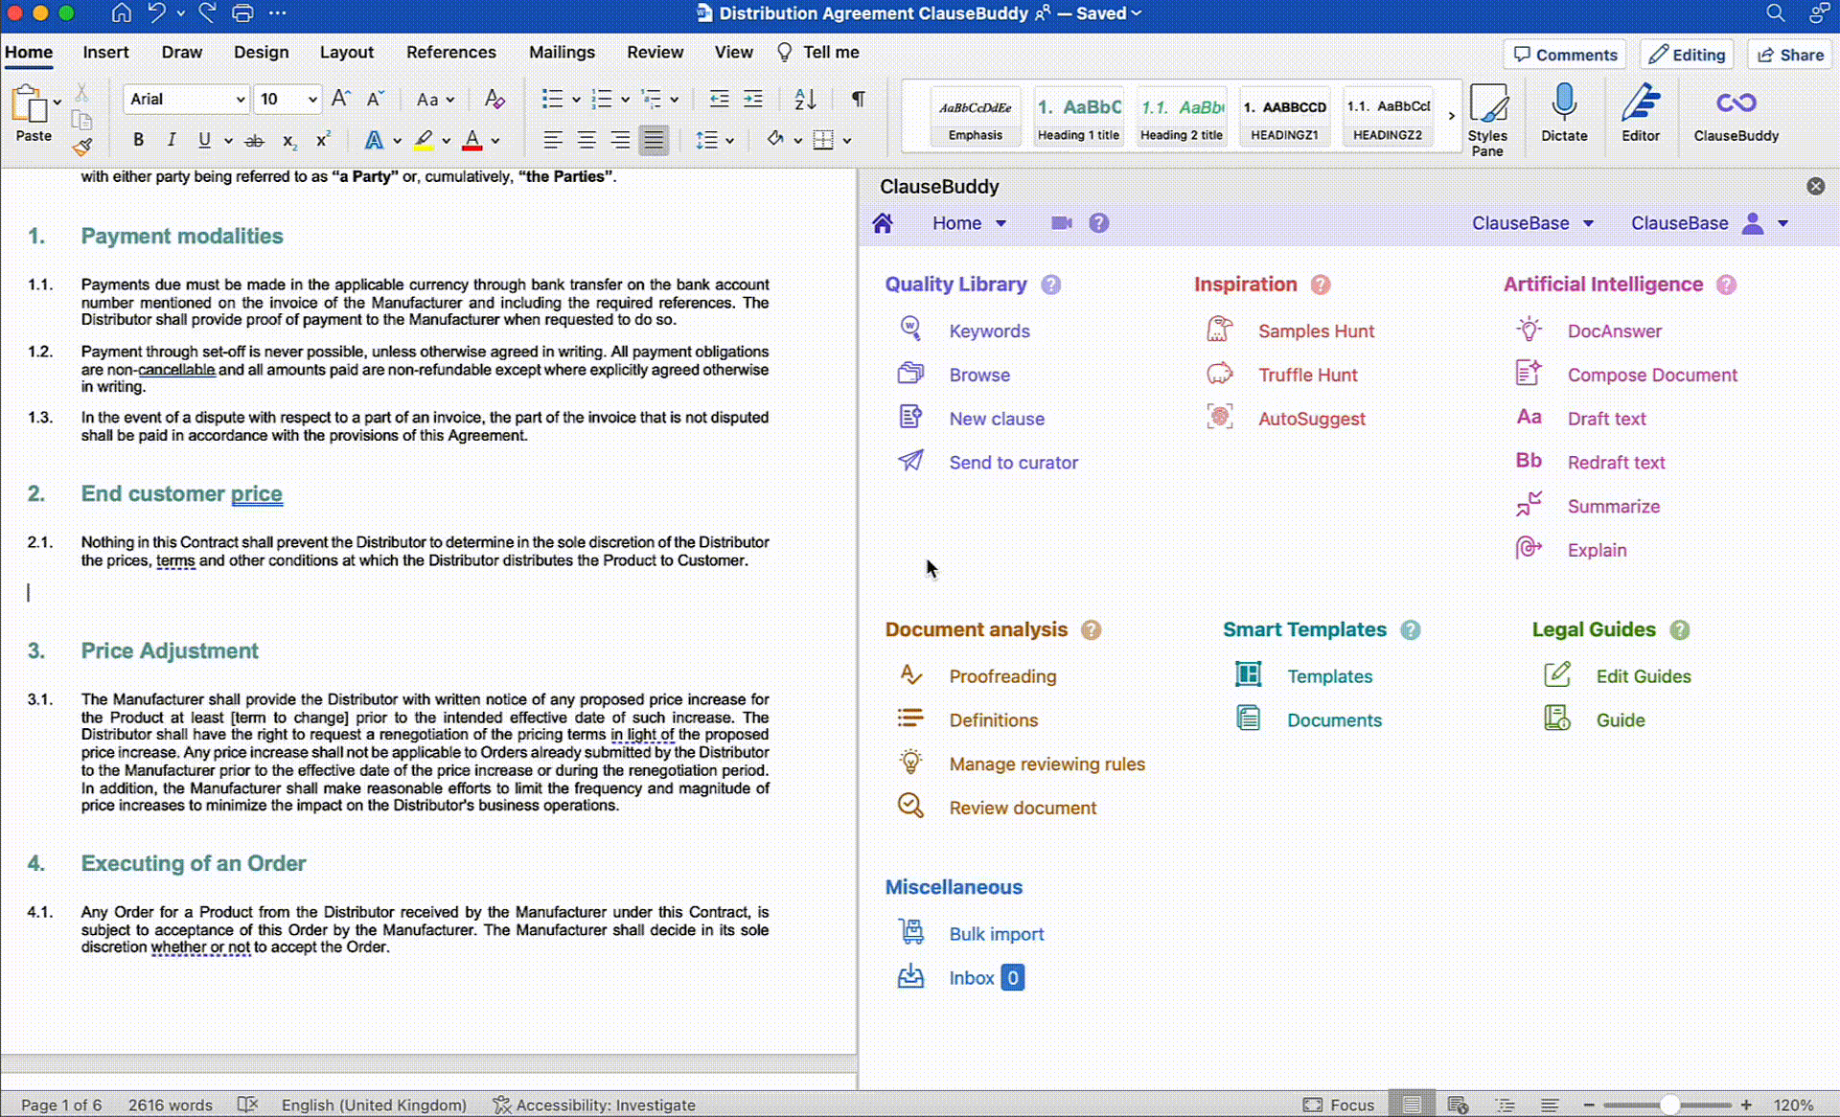Viewport: 1840px width, 1117px height.
Task: Click the red font color button
Action: click(471, 141)
